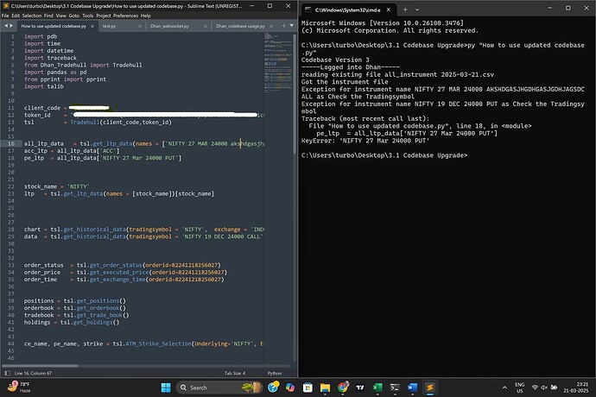The image size is (596, 397).
Task: Open the Wi-Fi network status icon
Action: tap(535, 388)
